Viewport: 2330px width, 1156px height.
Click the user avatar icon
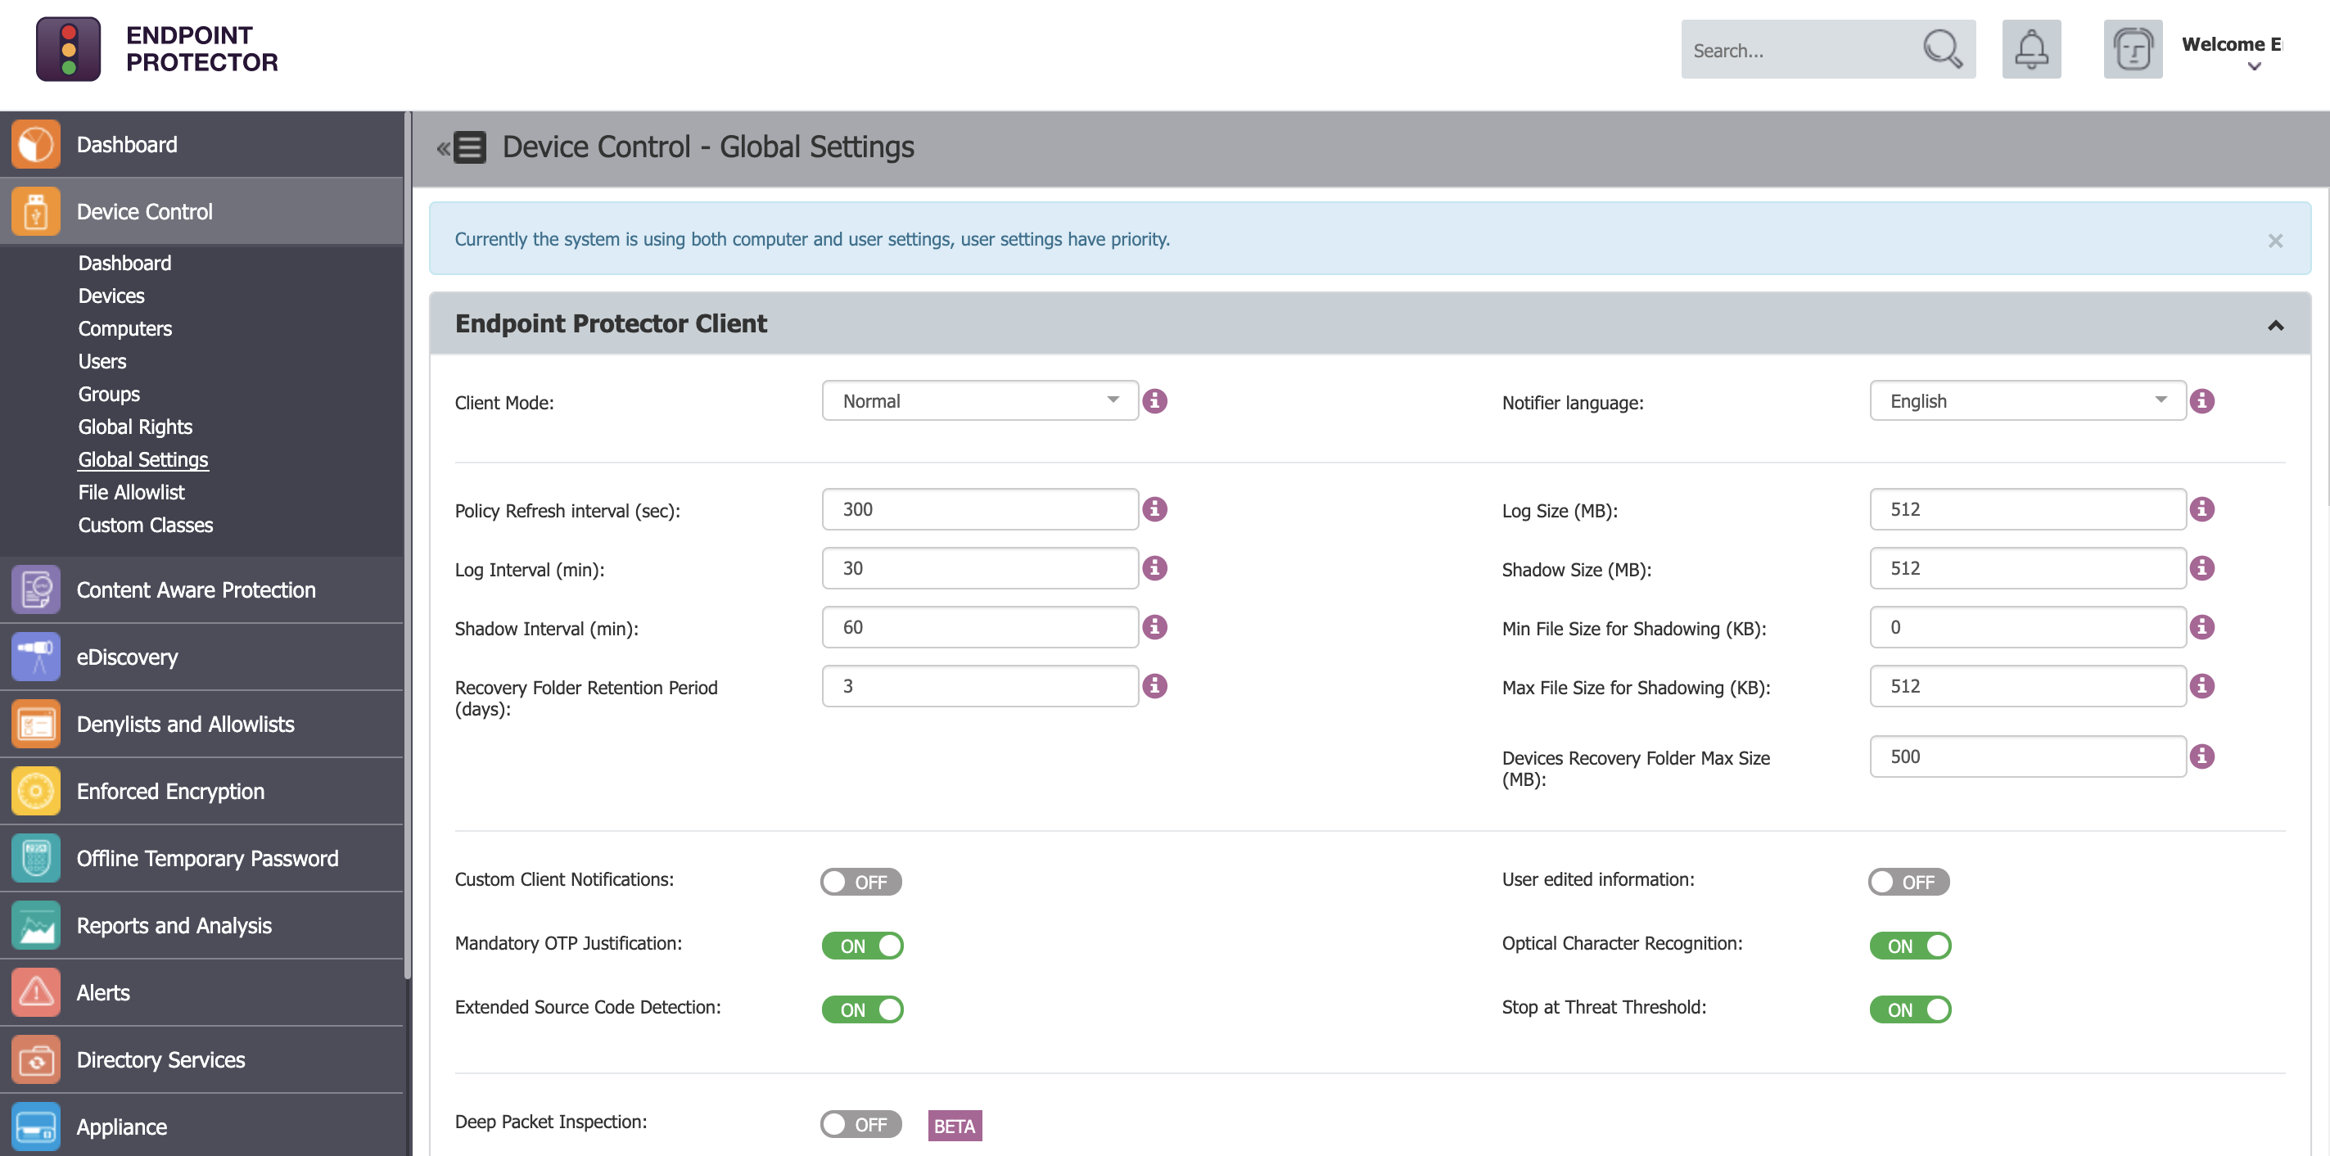[x=2132, y=50]
